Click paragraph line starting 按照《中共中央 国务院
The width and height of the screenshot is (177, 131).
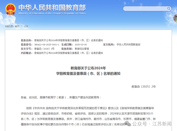click(90, 108)
